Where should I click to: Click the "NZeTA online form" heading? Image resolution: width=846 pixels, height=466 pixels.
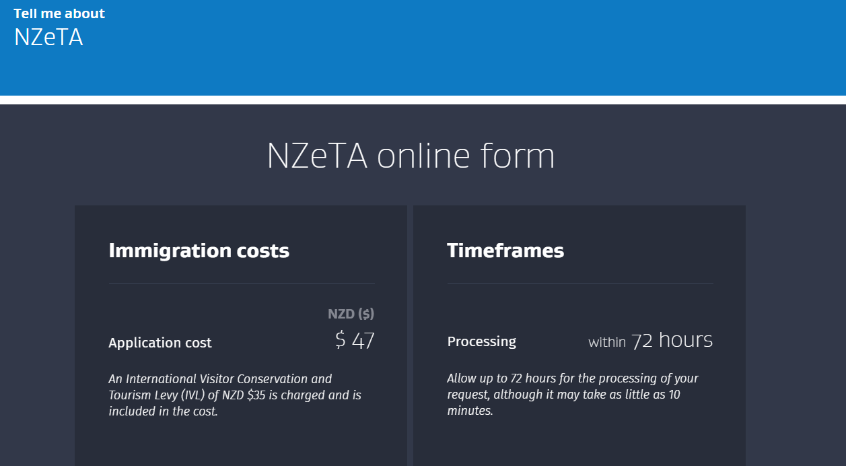(x=411, y=156)
